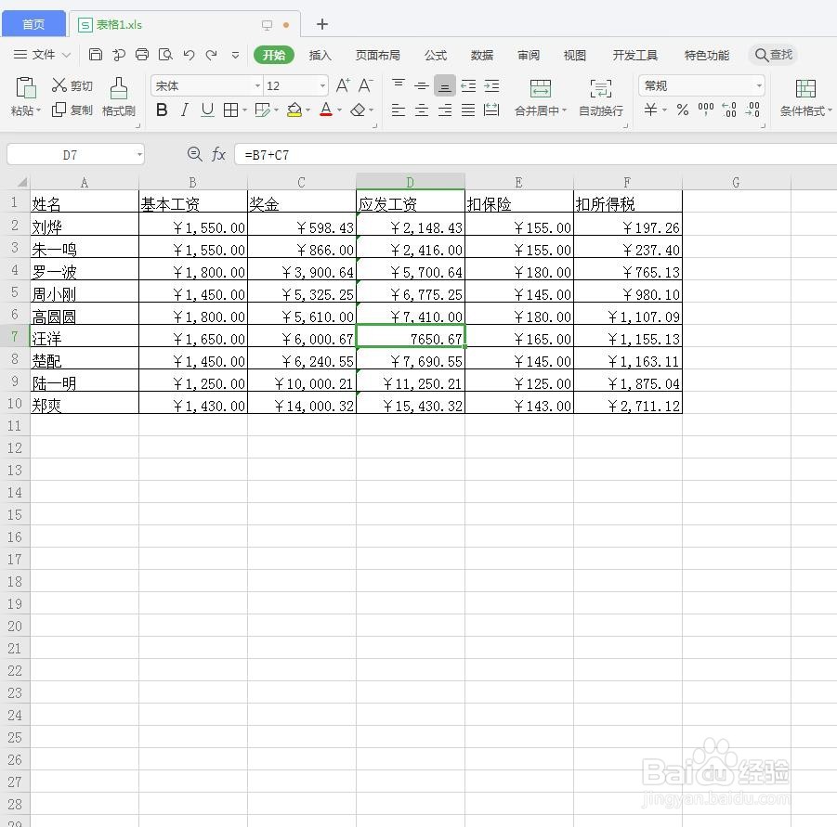Switch to the 插入 tab
837x827 pixels.
[320, 55]
